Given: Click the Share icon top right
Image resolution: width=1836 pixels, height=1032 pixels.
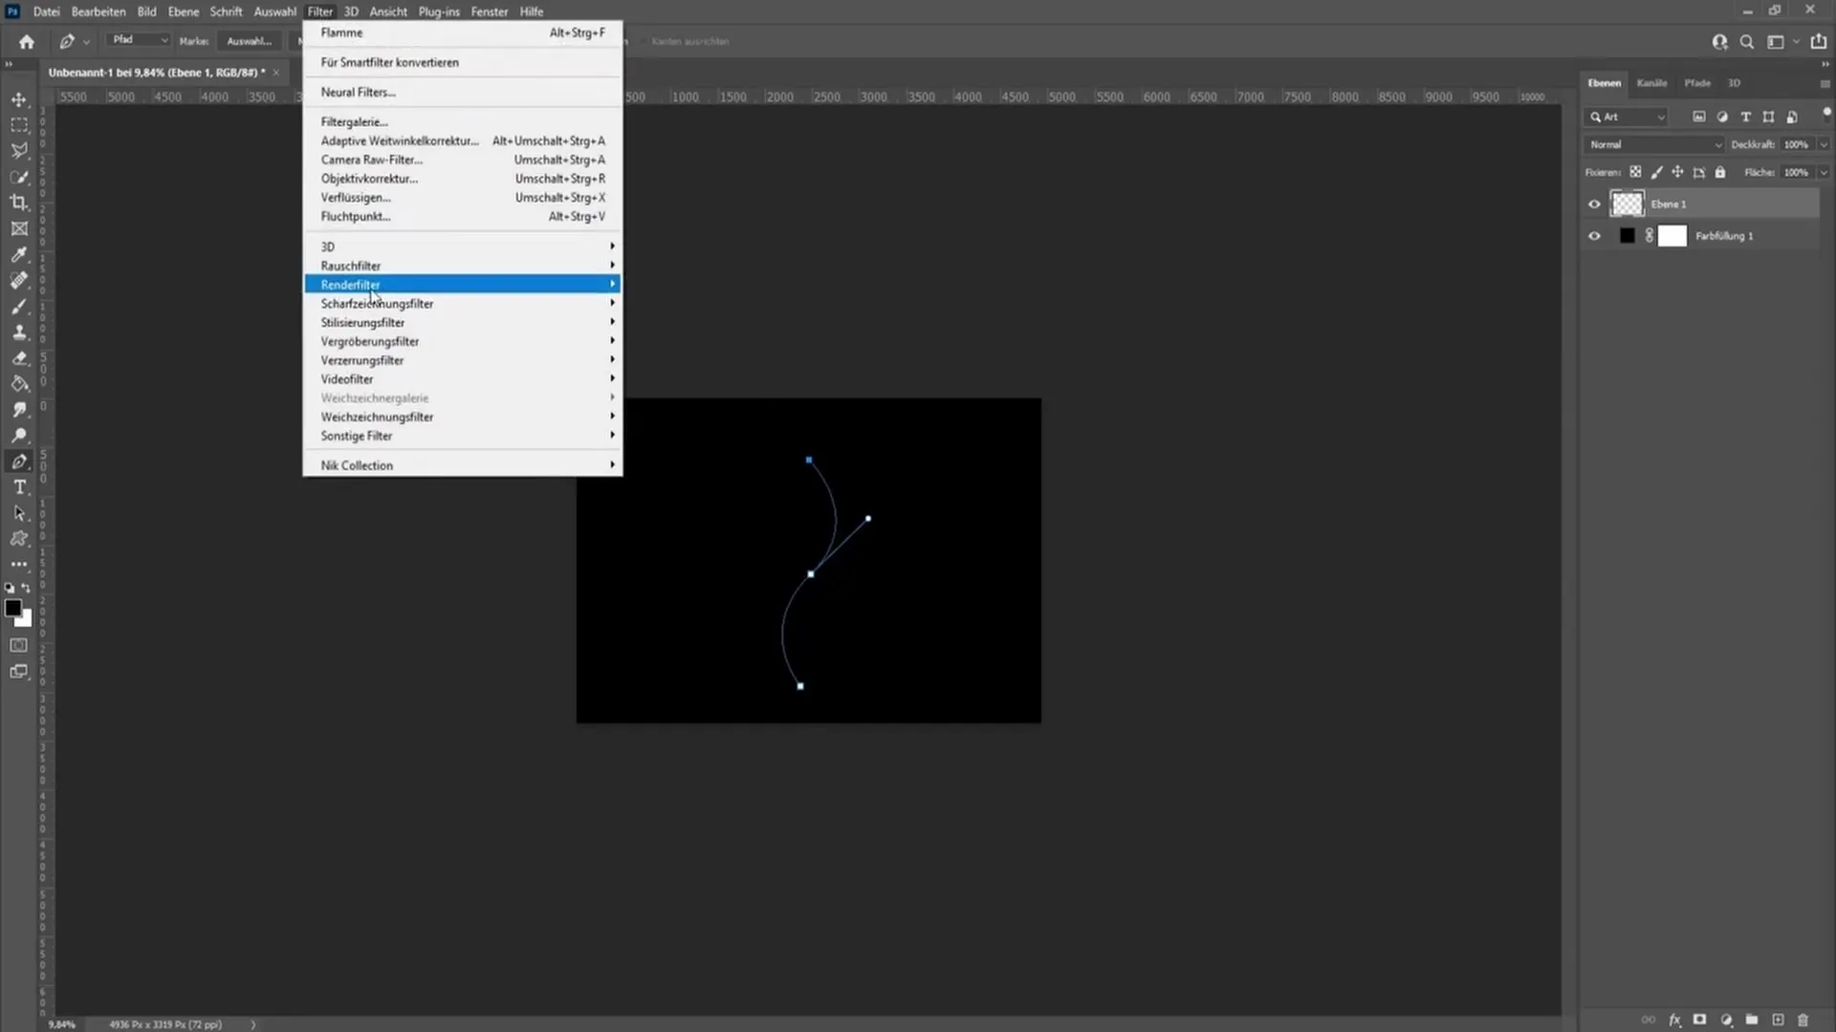Looking at the screenshot, I should [1819, 41].
